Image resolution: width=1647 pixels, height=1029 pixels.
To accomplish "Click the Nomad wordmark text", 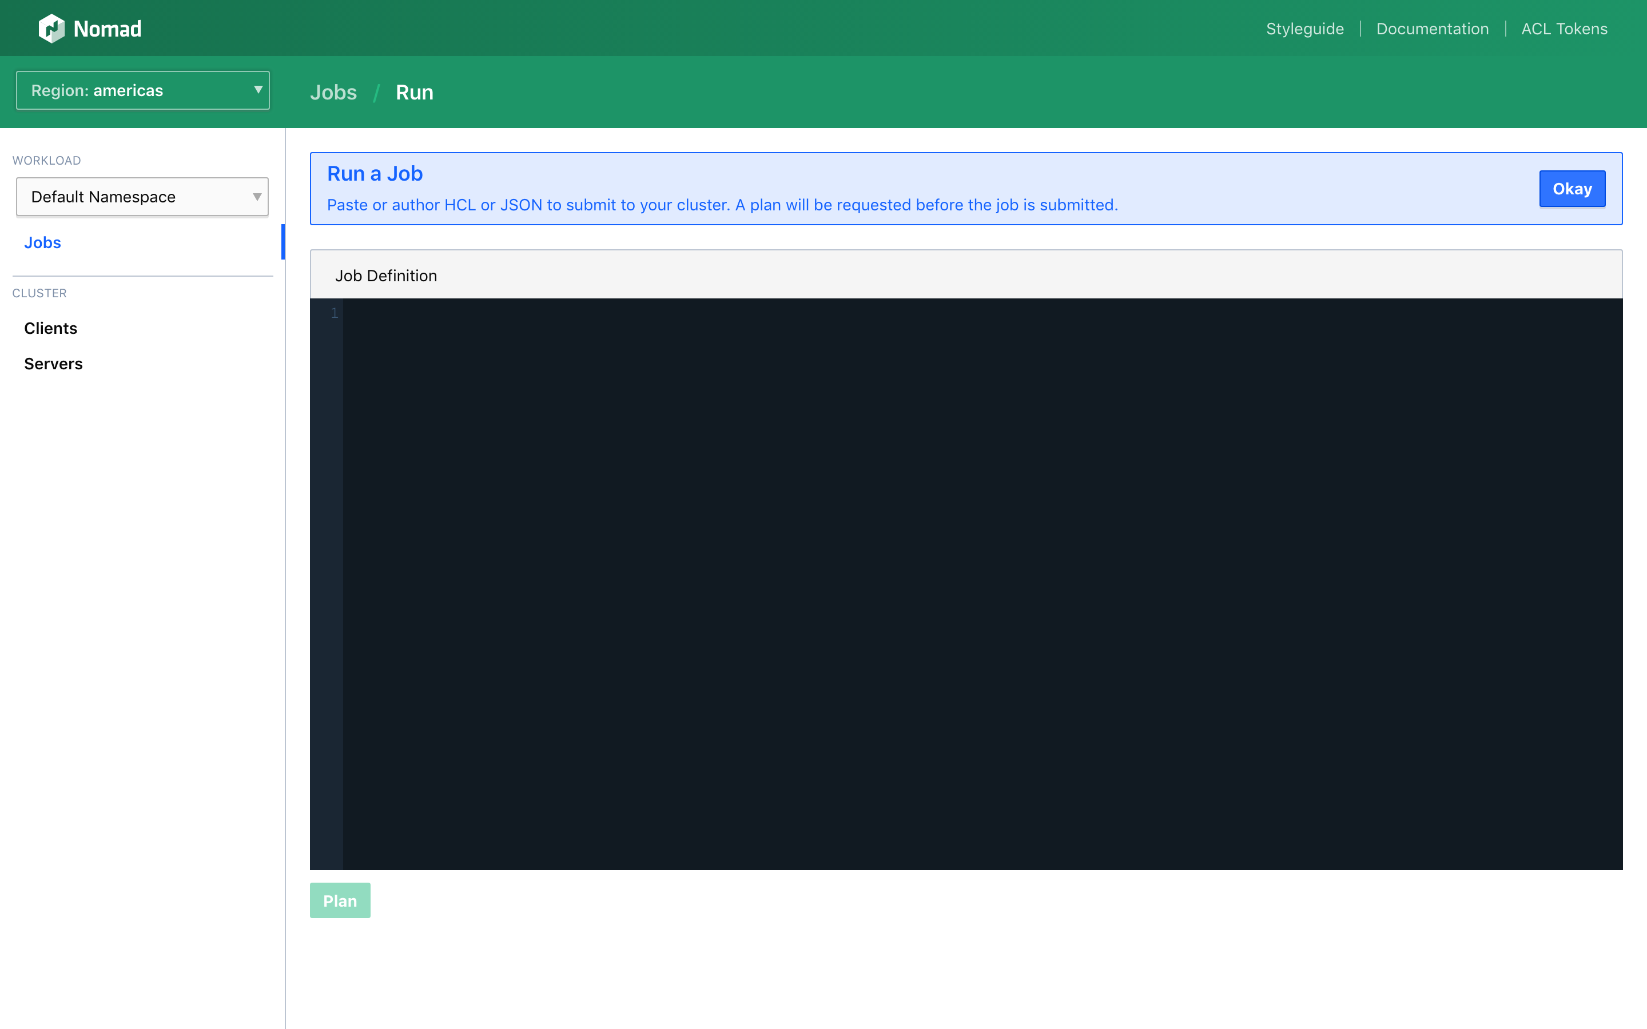I will pyautogui.click(x=108, y=29).
